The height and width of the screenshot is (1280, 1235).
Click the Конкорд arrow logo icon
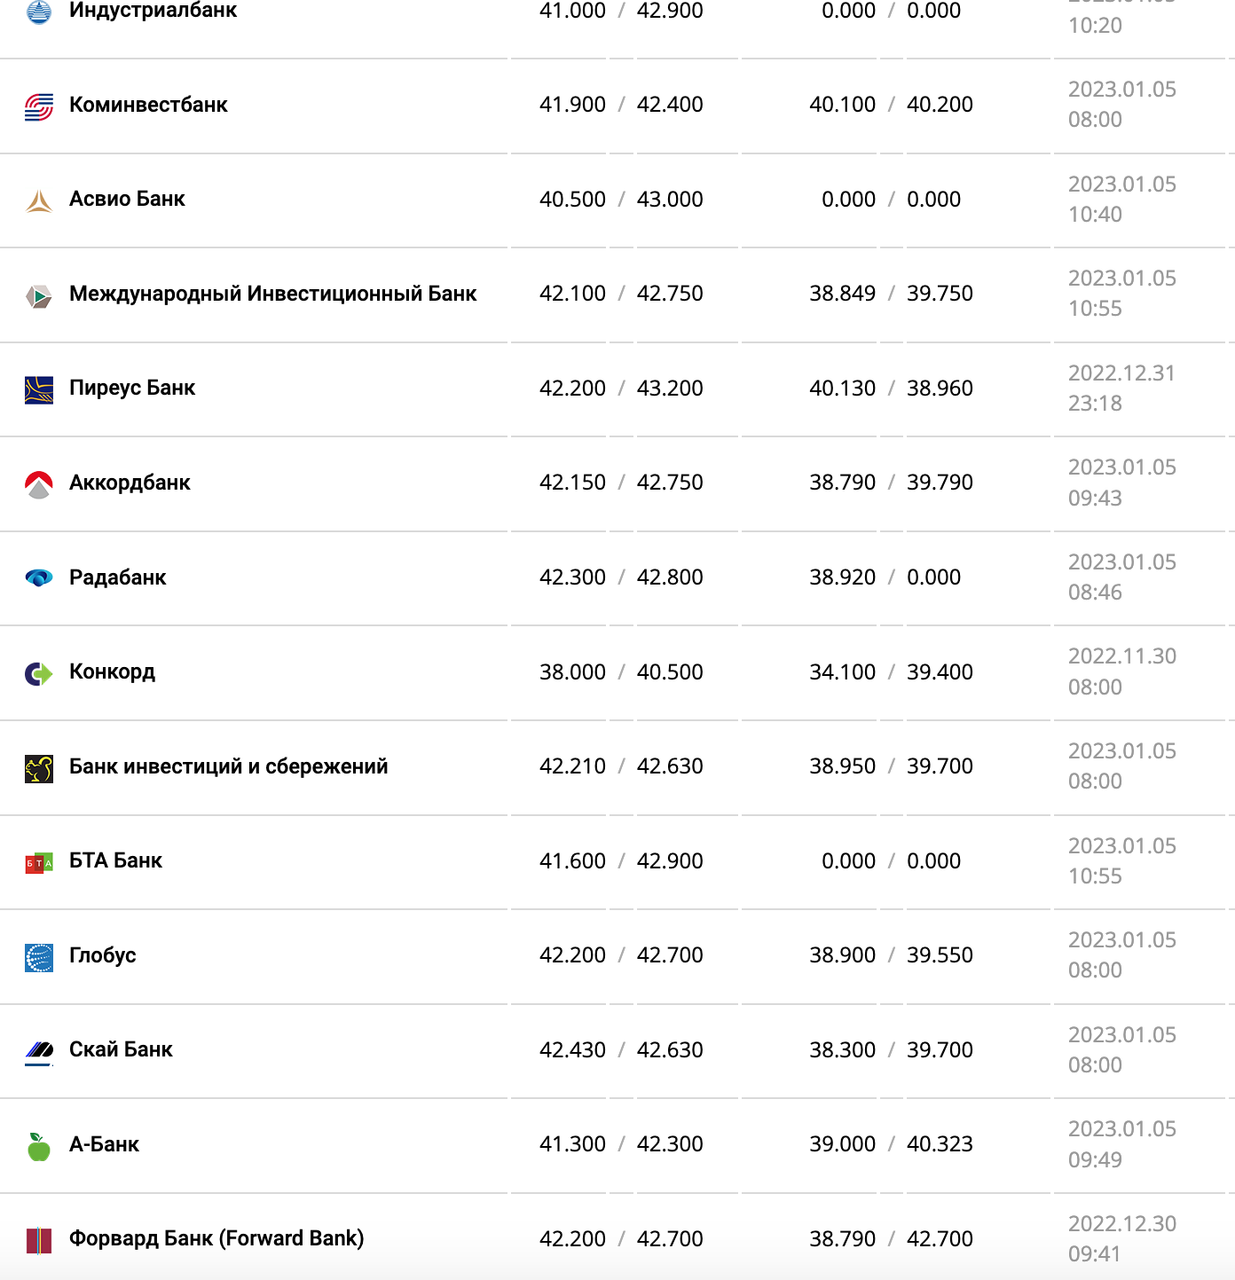pos(39,673)
